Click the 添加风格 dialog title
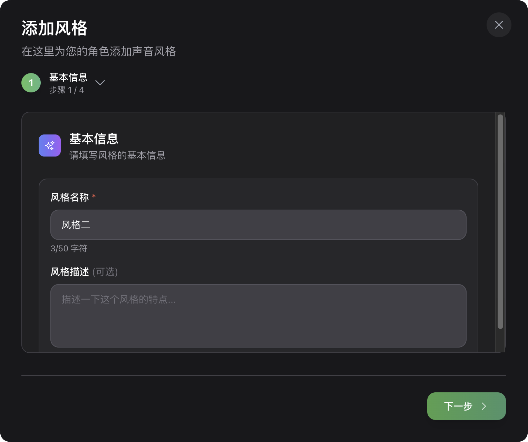The image size is (528, 442). click(x=55, y=28)
